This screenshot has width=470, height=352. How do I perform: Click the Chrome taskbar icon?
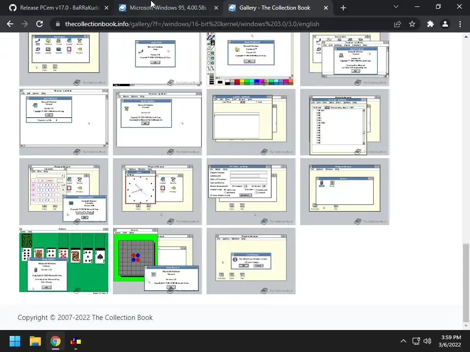(56, 341)
